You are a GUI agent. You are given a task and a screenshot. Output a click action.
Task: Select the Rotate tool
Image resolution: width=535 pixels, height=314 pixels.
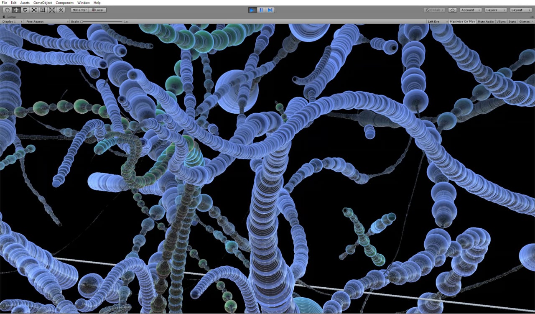point(25,10)
